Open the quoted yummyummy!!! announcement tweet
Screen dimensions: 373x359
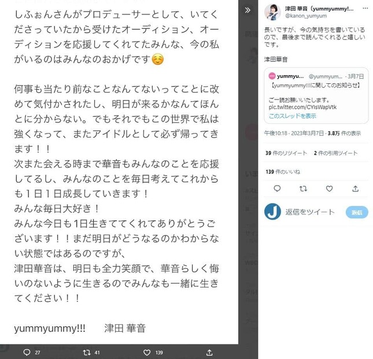click(x=316, y=95)
